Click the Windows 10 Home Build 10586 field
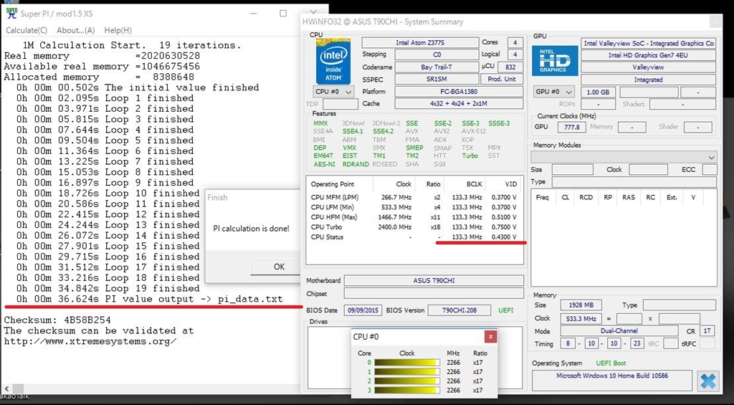The width and height of the screenshot is (734, 405). (x=612, y=380)
